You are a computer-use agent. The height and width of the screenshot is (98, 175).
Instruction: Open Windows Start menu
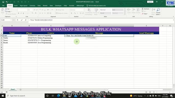3,96
